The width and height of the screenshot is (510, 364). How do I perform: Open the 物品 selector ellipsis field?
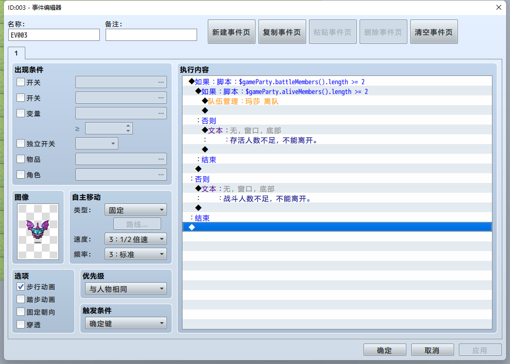tap(121, 159)
